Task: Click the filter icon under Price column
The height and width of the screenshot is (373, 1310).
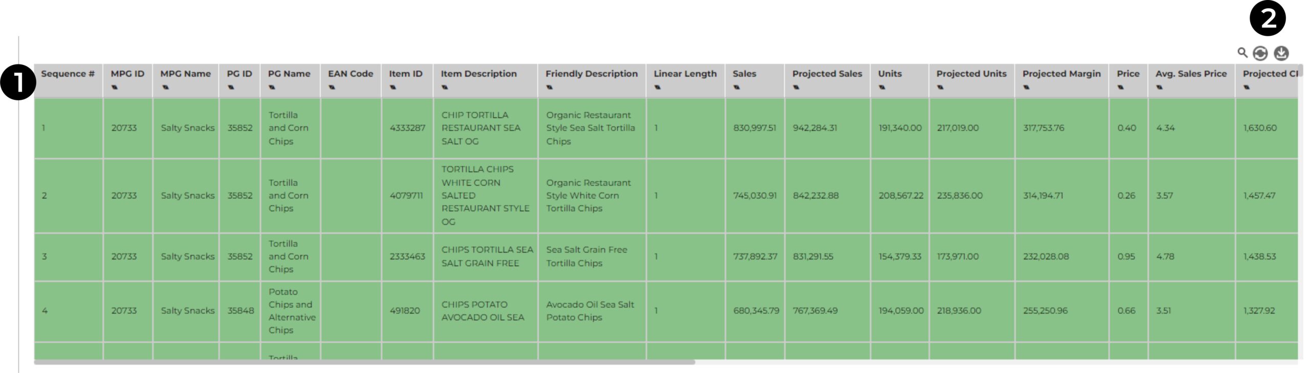Action: tap(1121, 87)
